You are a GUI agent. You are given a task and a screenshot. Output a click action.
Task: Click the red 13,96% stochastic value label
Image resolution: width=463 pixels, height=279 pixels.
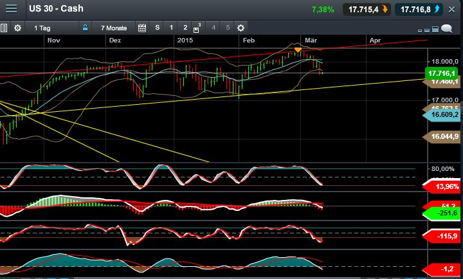click(442, 186)
